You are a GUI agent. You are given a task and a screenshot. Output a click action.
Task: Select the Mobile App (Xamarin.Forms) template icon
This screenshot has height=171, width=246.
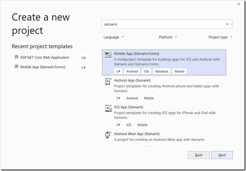pos(108,55)
